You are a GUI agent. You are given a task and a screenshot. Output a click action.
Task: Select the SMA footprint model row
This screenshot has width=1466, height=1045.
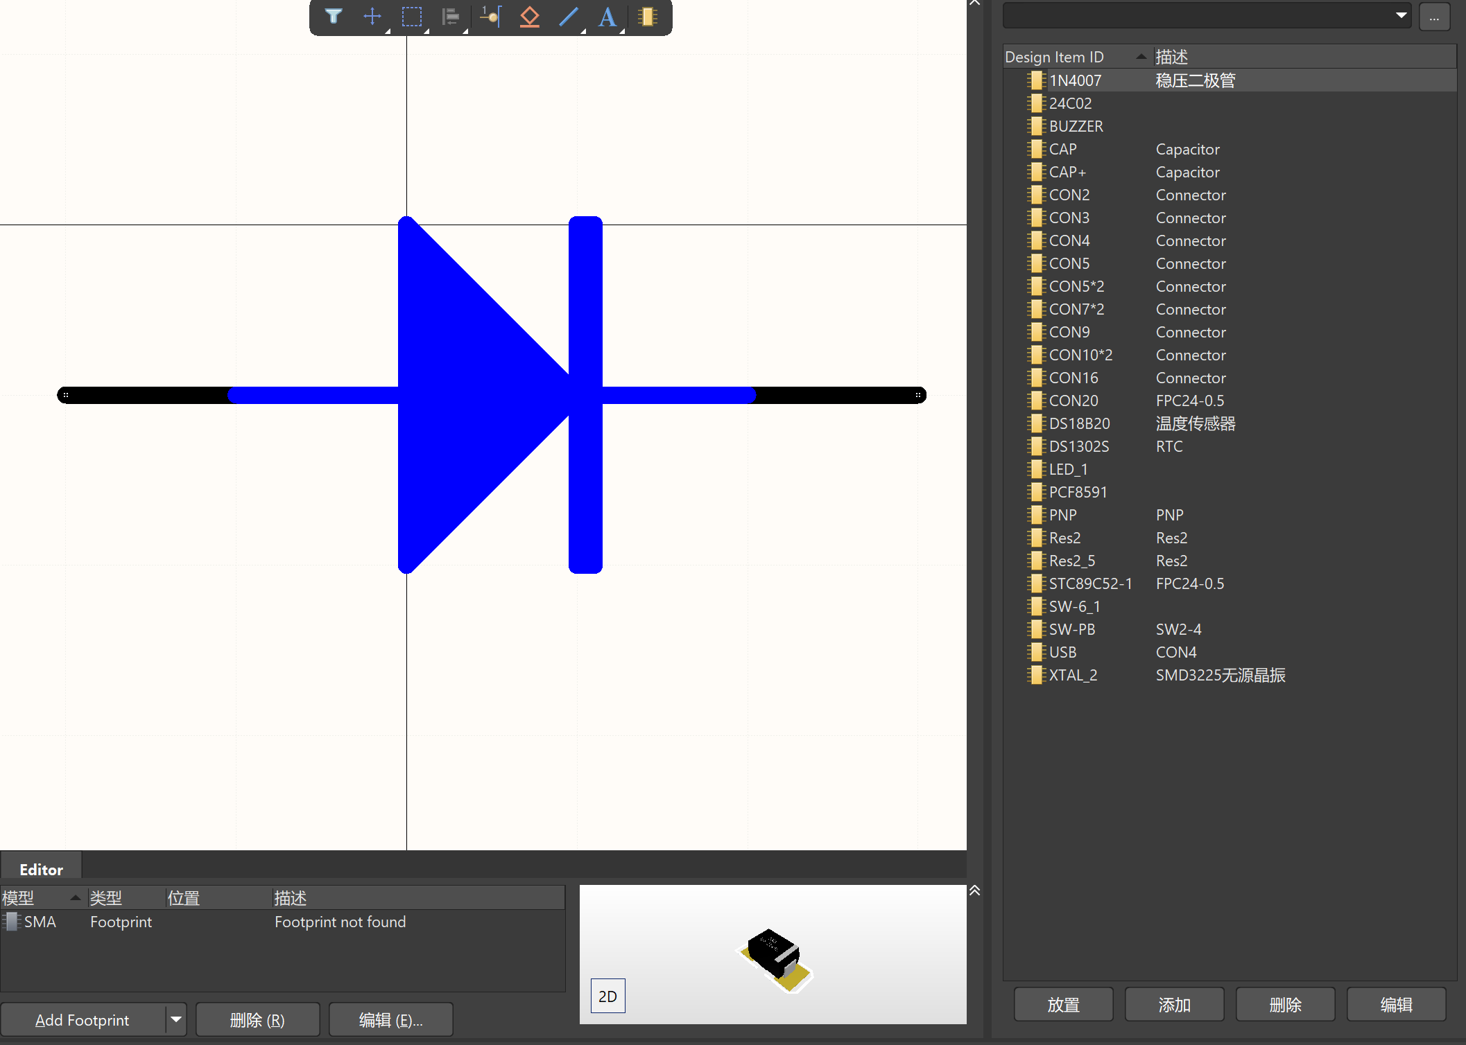point(282,922)
